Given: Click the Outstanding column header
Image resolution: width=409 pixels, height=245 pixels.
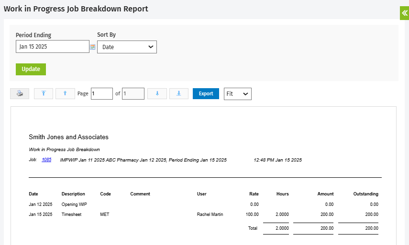Looking at the screenshot, I should coord(365,194).
